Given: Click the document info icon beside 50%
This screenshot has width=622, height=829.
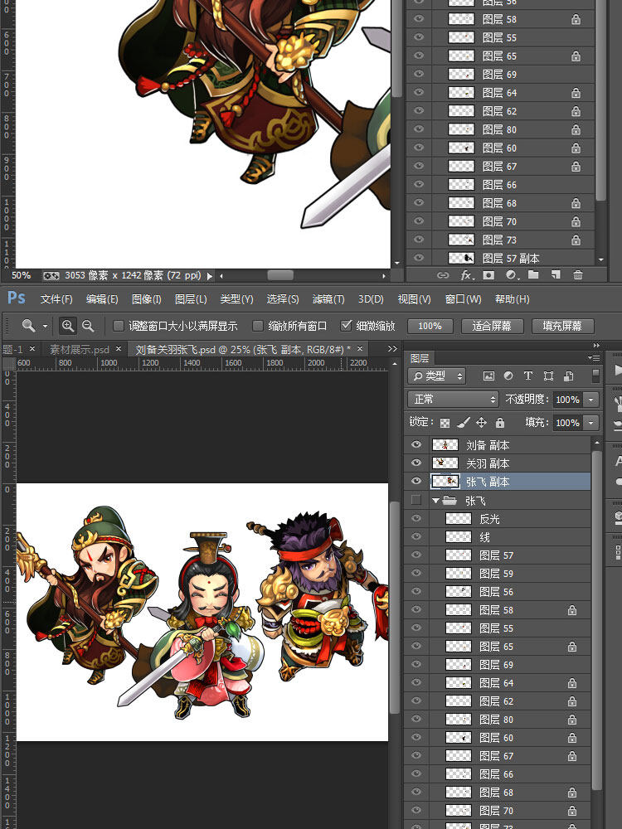Looking at the screenshot, I should [x=51, y=275].
